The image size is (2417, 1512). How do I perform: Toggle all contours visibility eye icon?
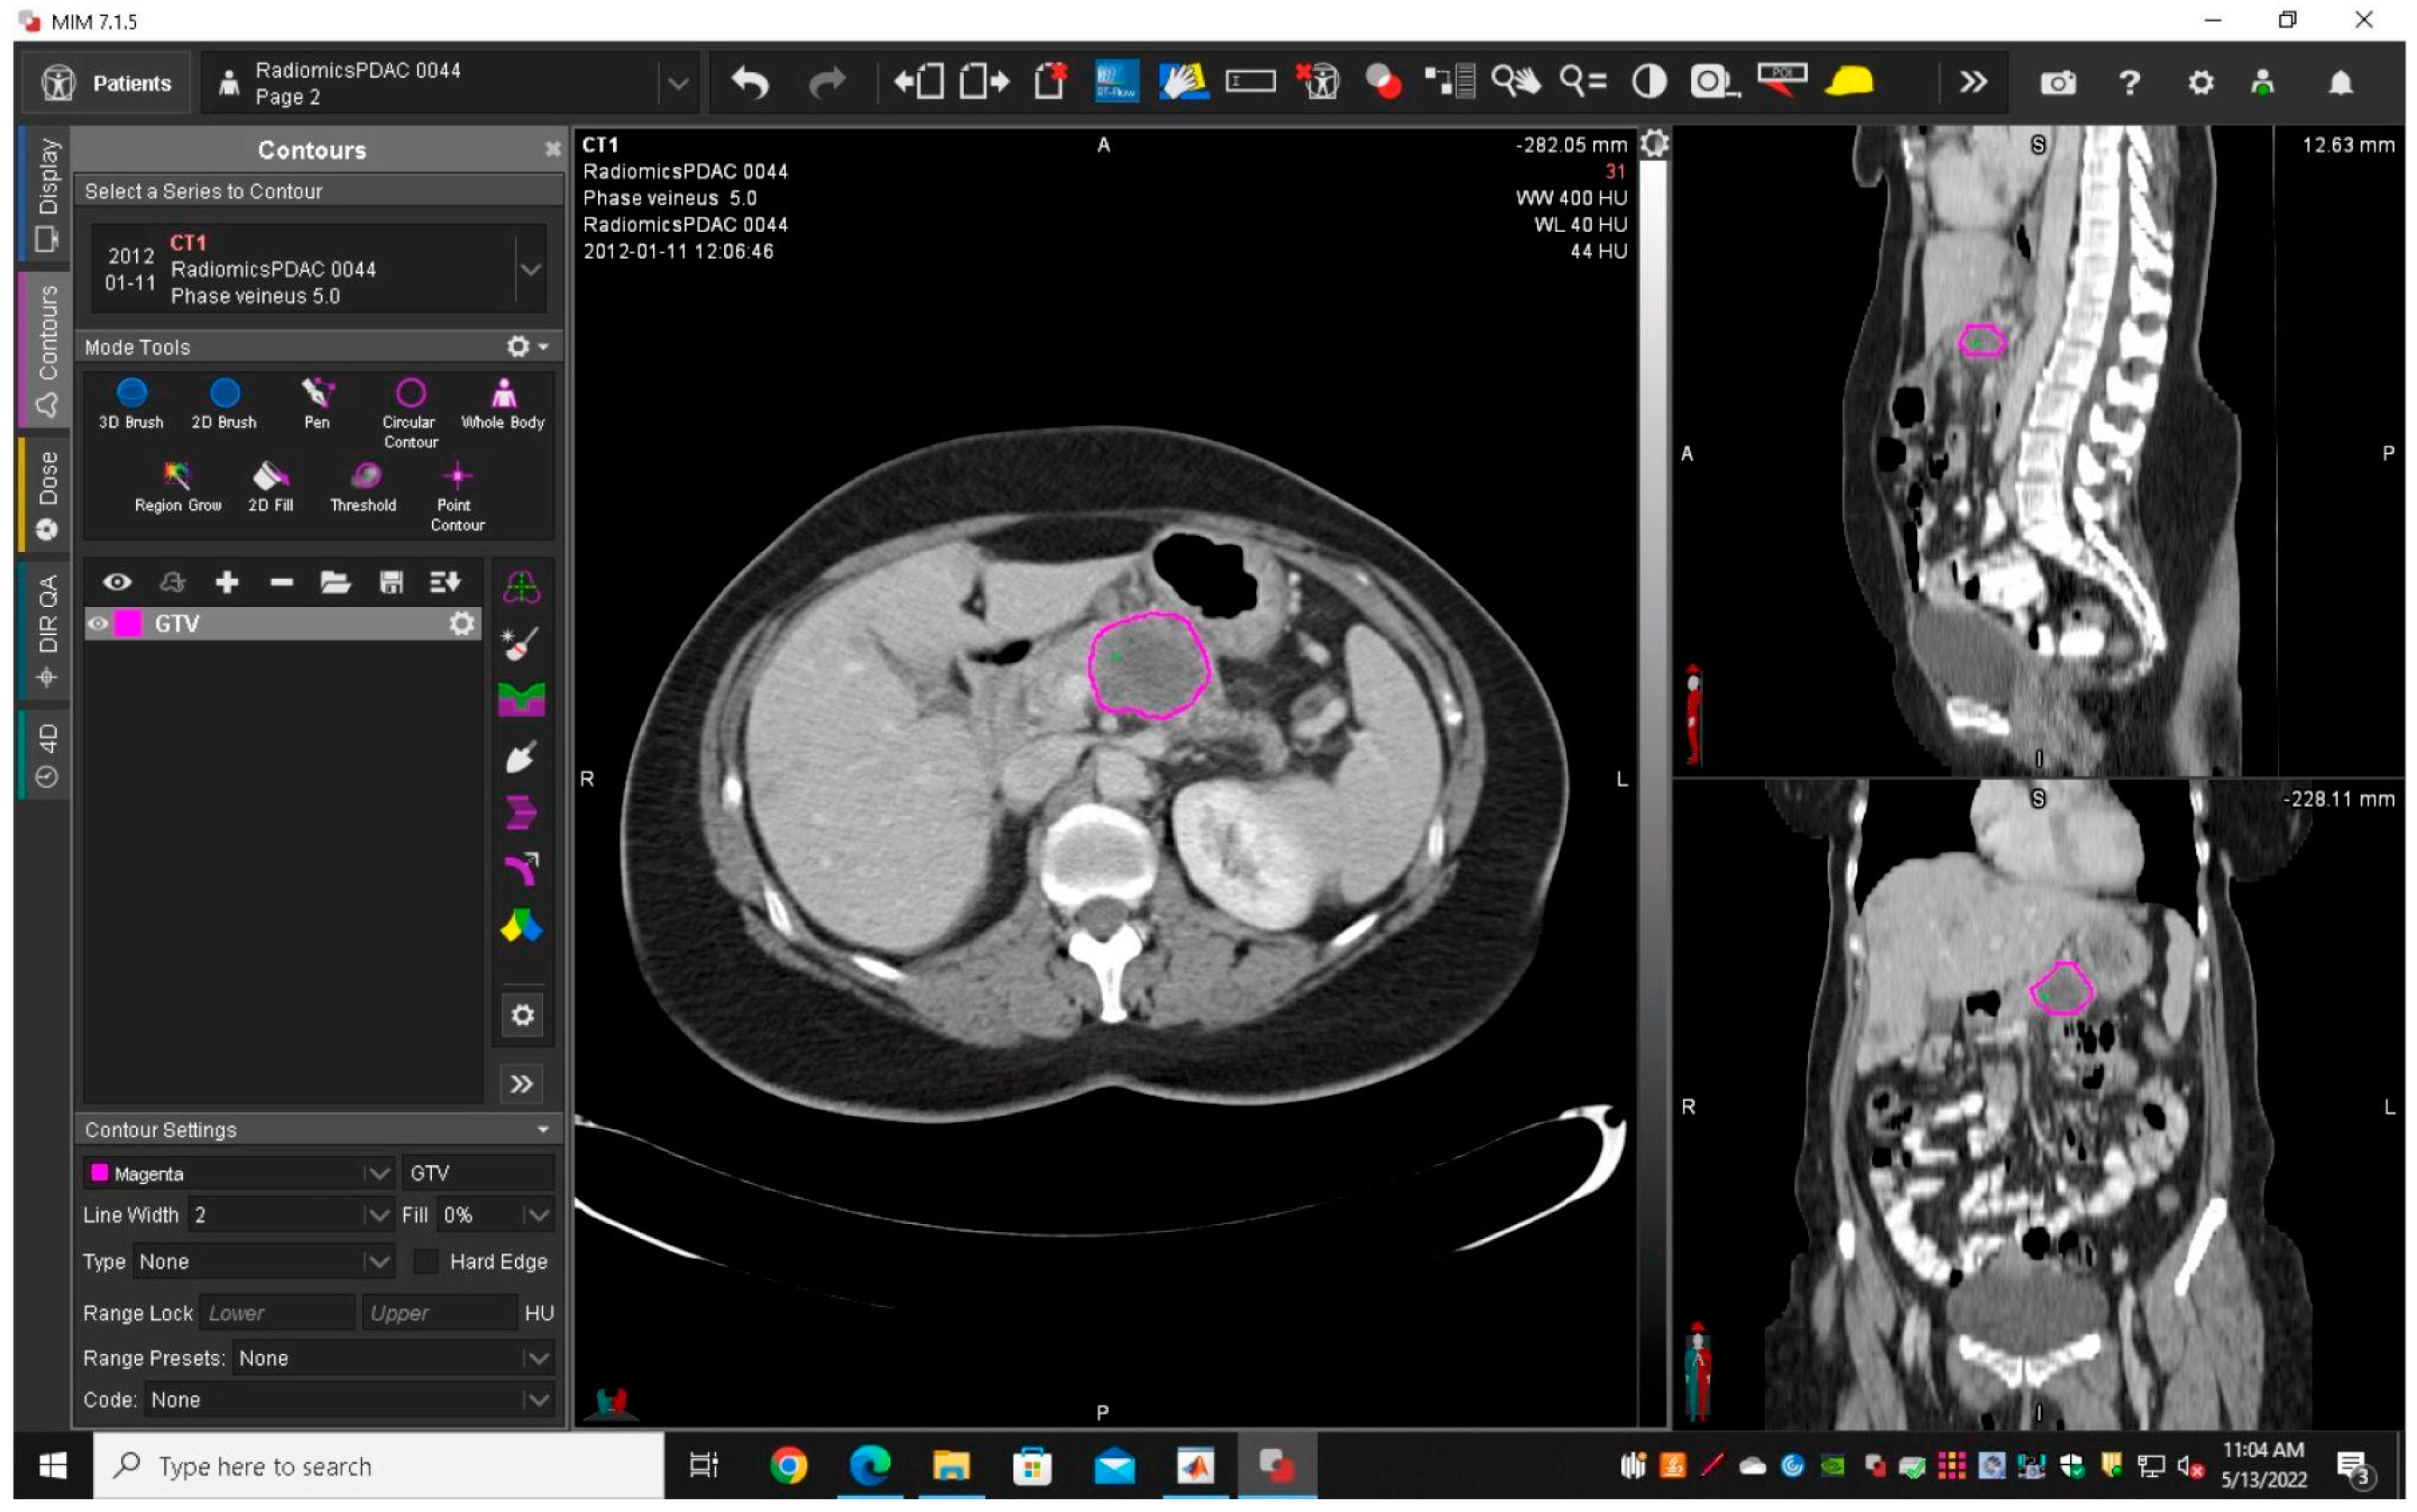[117, 582]
